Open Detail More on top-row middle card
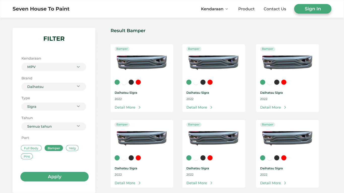Screen dimensions: 344x193 199,107
